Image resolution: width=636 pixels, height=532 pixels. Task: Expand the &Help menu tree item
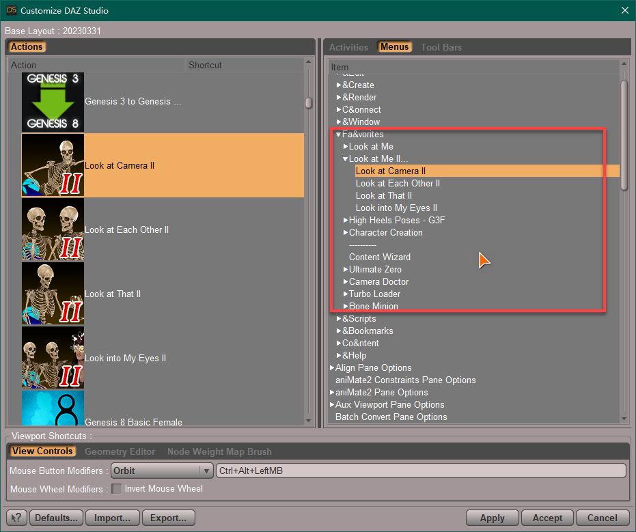click(339, 355)
